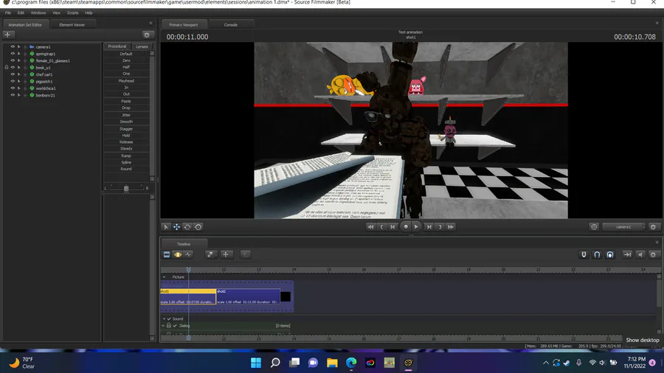Click the preset L-R balance slider handle
This screenshot has height=373, width=664.
coord(126,189)
